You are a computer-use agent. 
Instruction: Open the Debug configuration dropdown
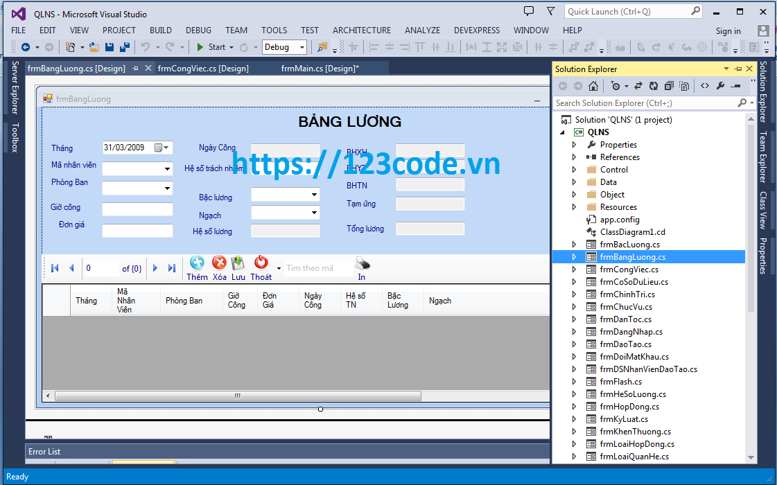tap(302, 46)
